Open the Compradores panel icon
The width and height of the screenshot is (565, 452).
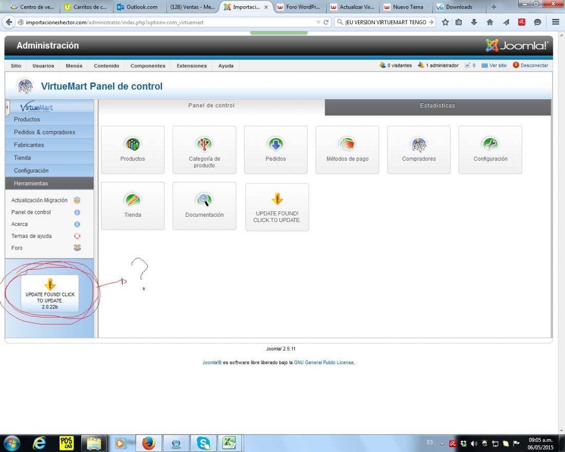[419, 149]
